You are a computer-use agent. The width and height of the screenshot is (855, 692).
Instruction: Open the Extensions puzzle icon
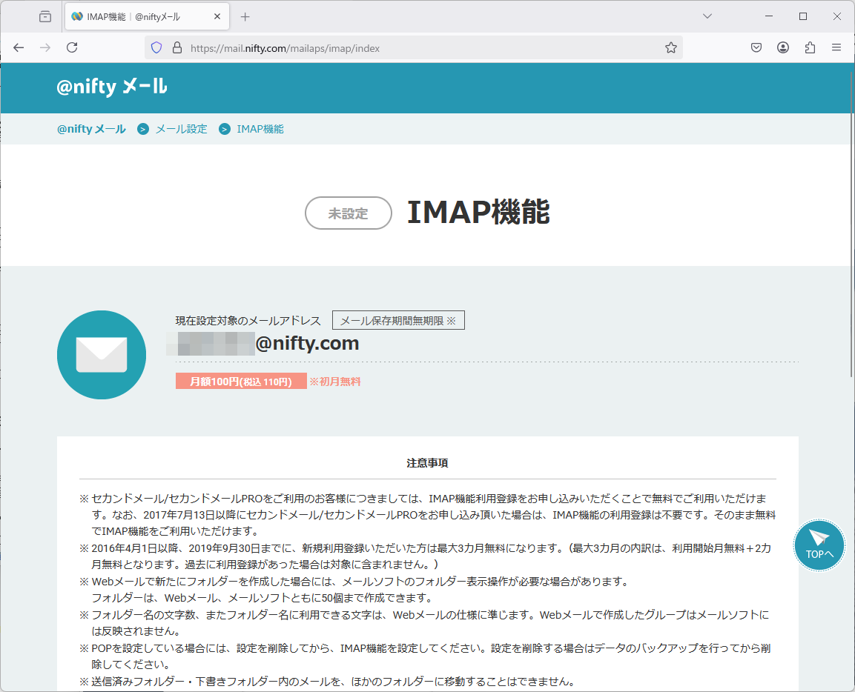(x=810, y=47)
